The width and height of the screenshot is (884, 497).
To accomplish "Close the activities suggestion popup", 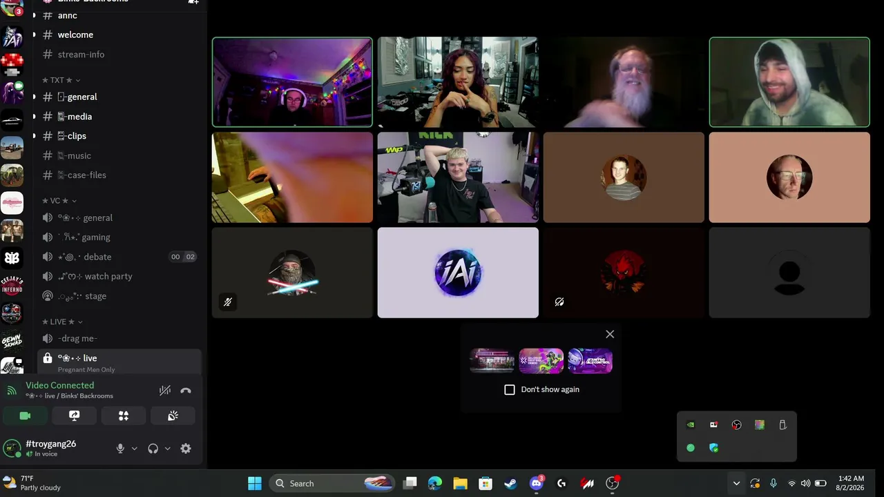I will point(610,334).
